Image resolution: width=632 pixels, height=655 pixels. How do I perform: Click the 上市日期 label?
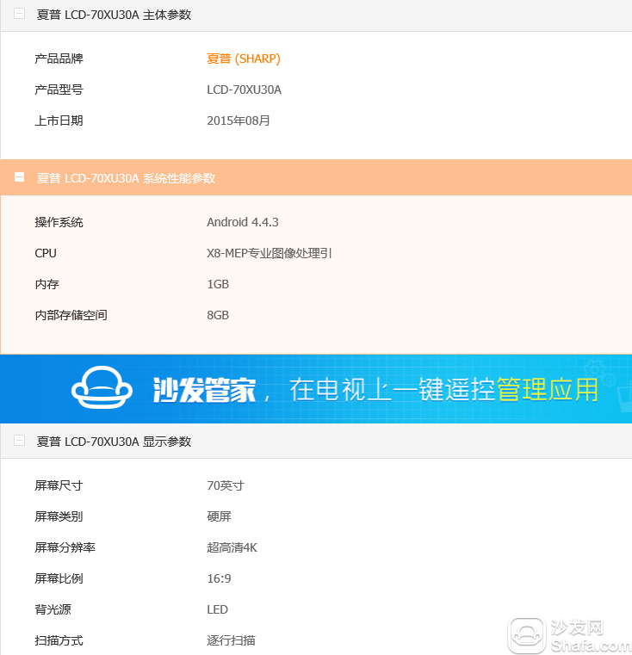coord(59,120)
